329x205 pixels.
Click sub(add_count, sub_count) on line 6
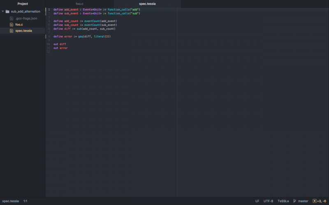96,29
